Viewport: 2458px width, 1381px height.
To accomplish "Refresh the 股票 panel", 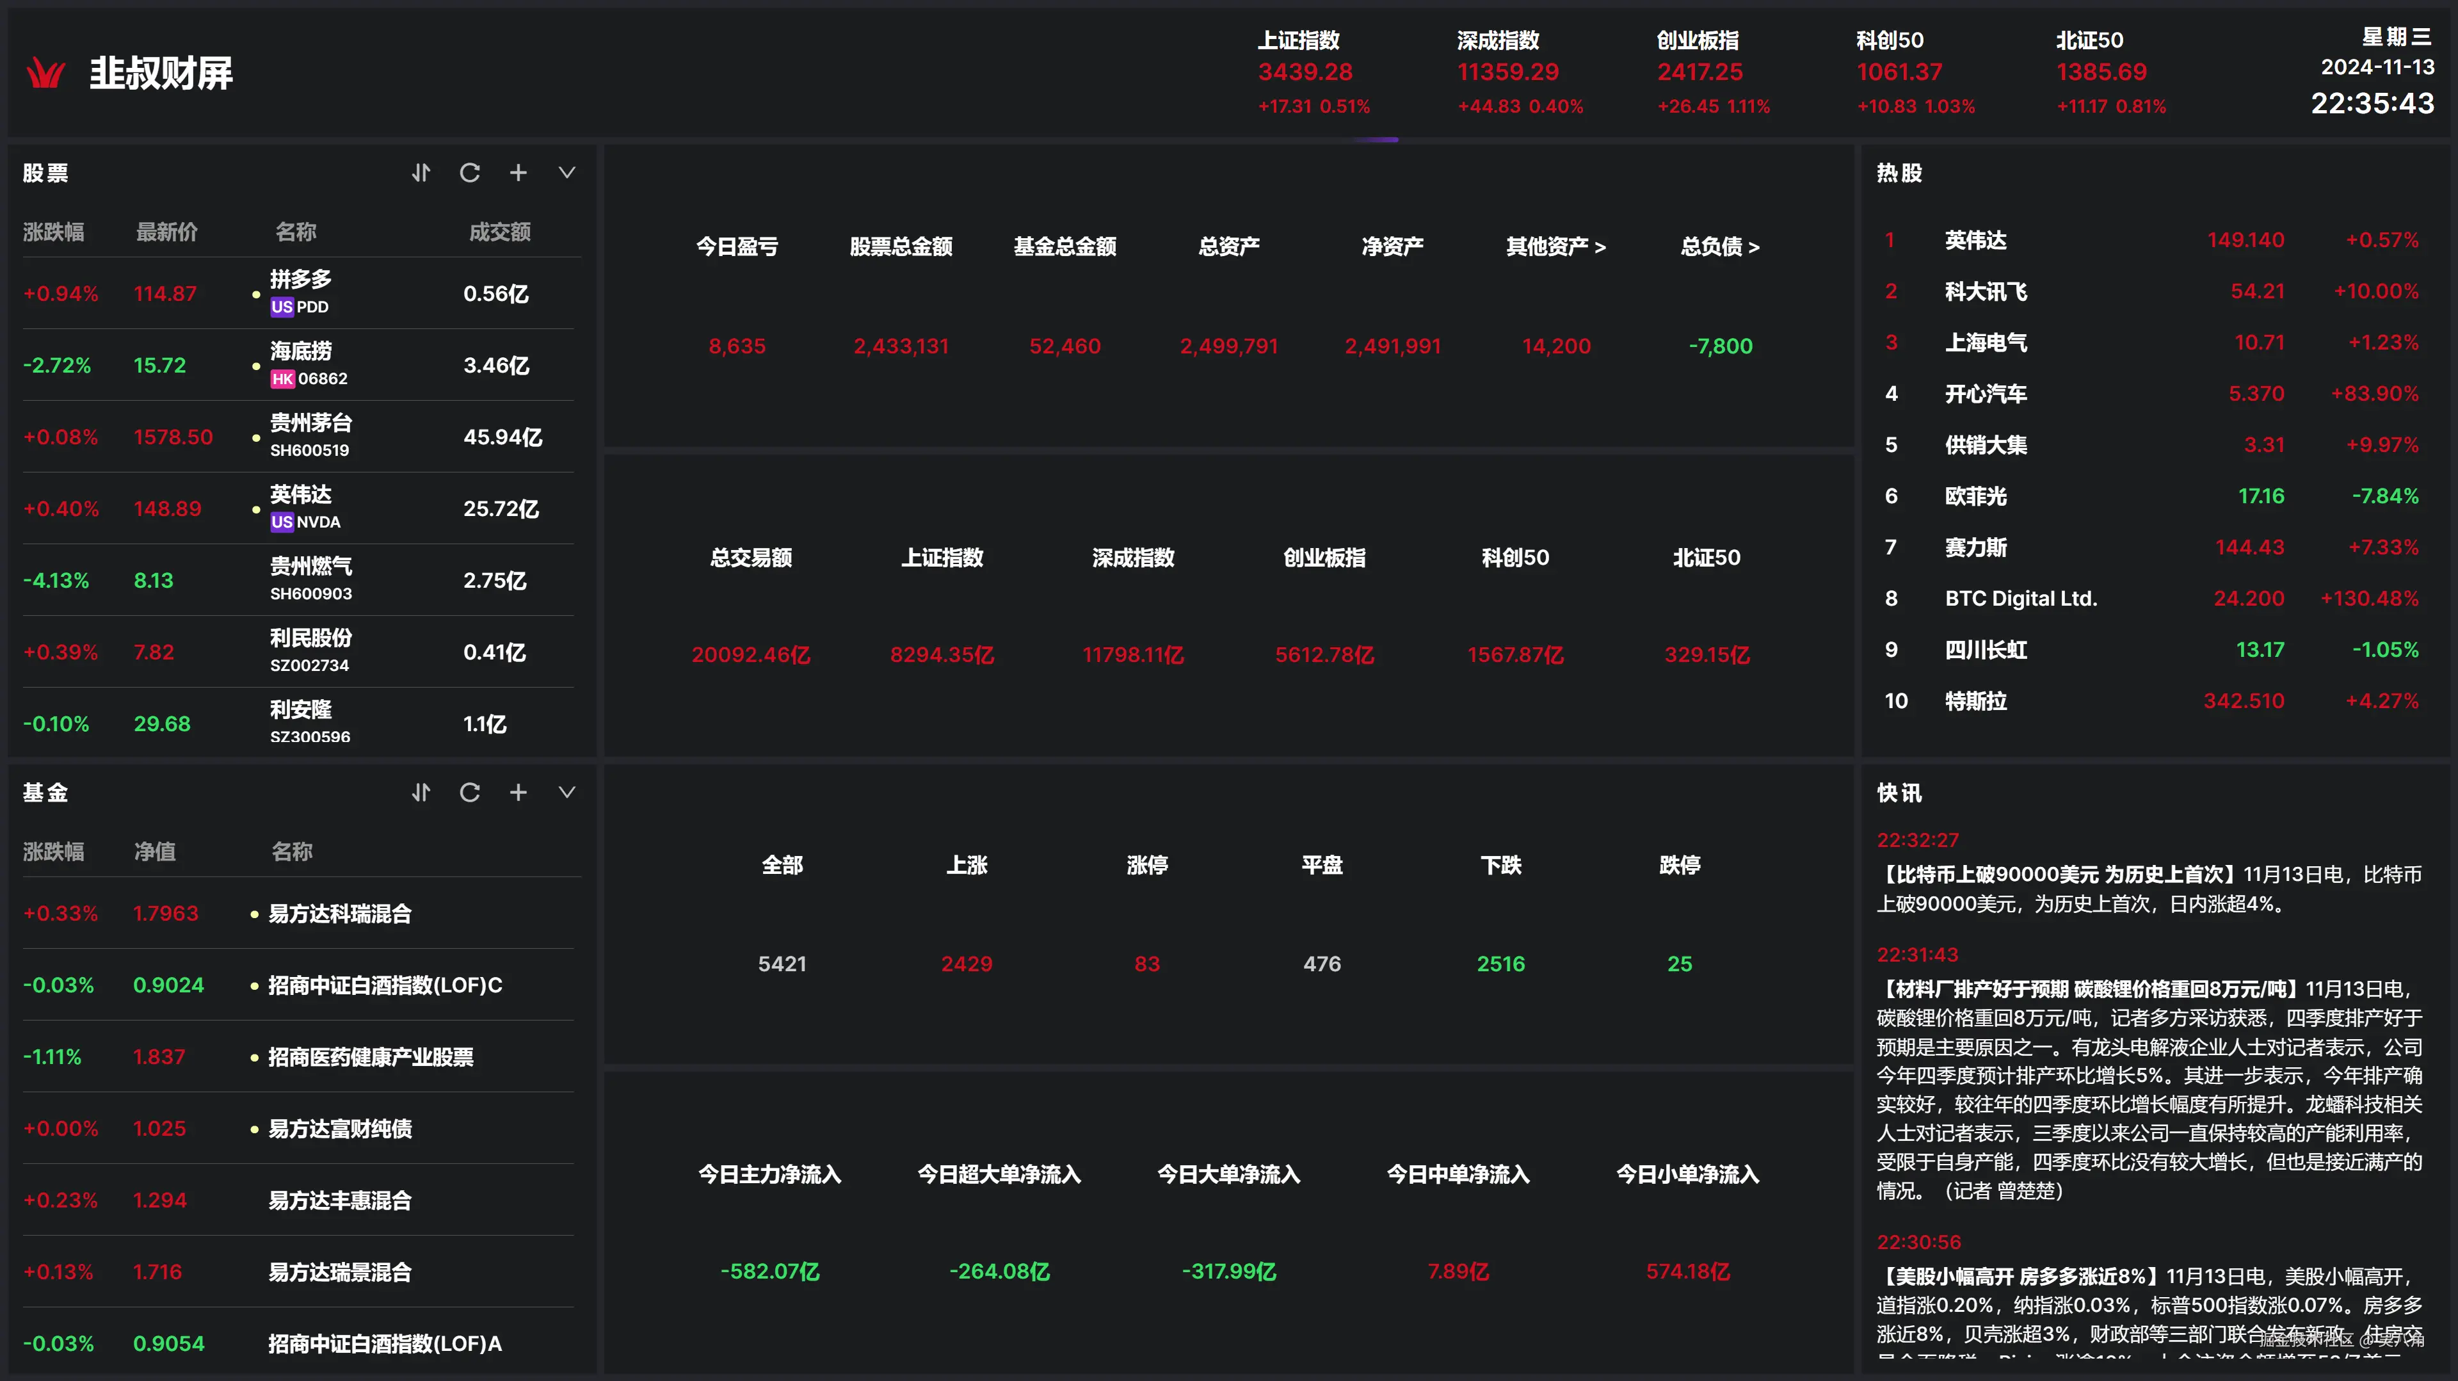I will [469, 173].
